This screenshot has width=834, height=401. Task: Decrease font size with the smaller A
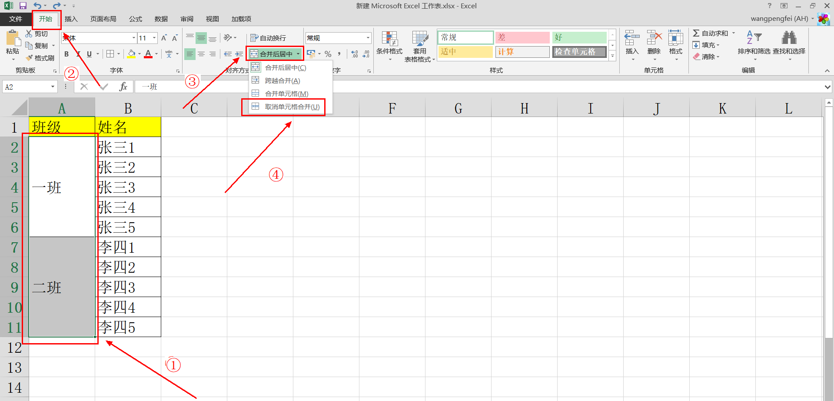click(175, 38)
